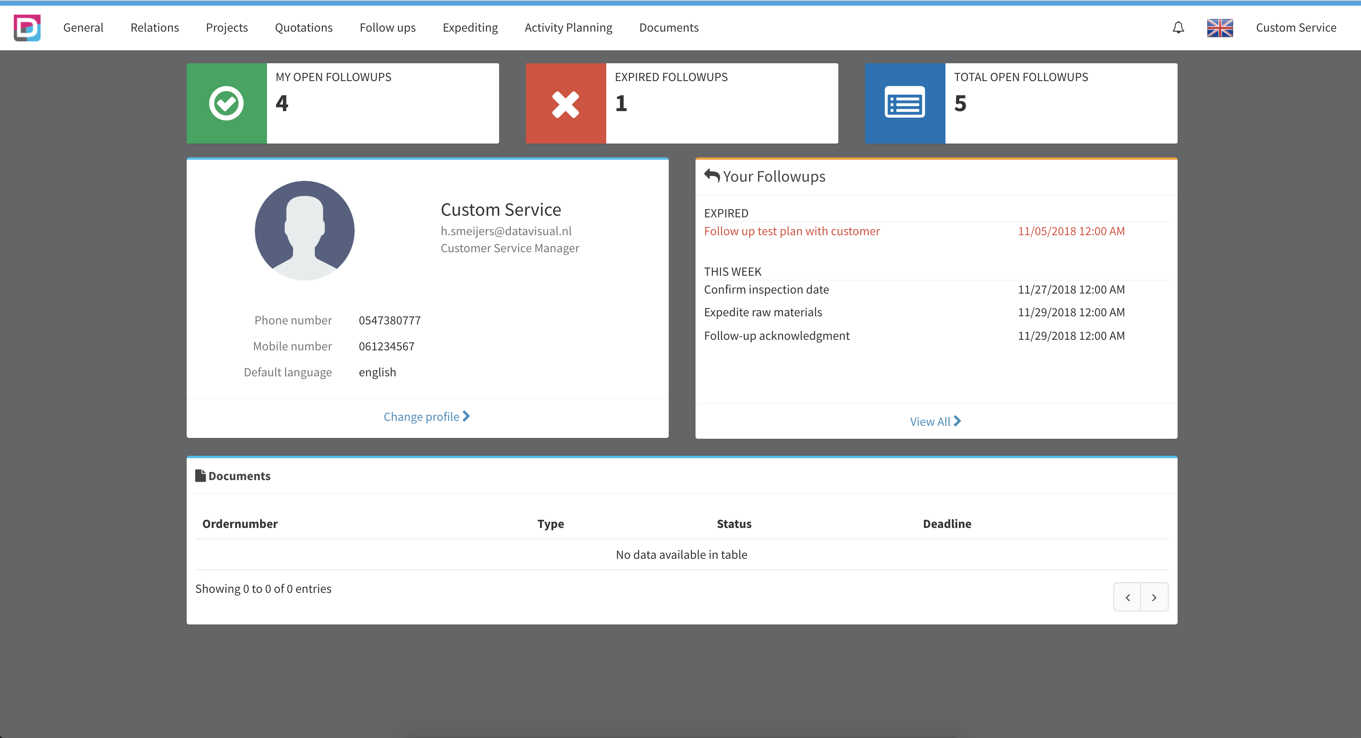Click the expired date 11/05/2018 12:00 AM

pos(1071,231)
